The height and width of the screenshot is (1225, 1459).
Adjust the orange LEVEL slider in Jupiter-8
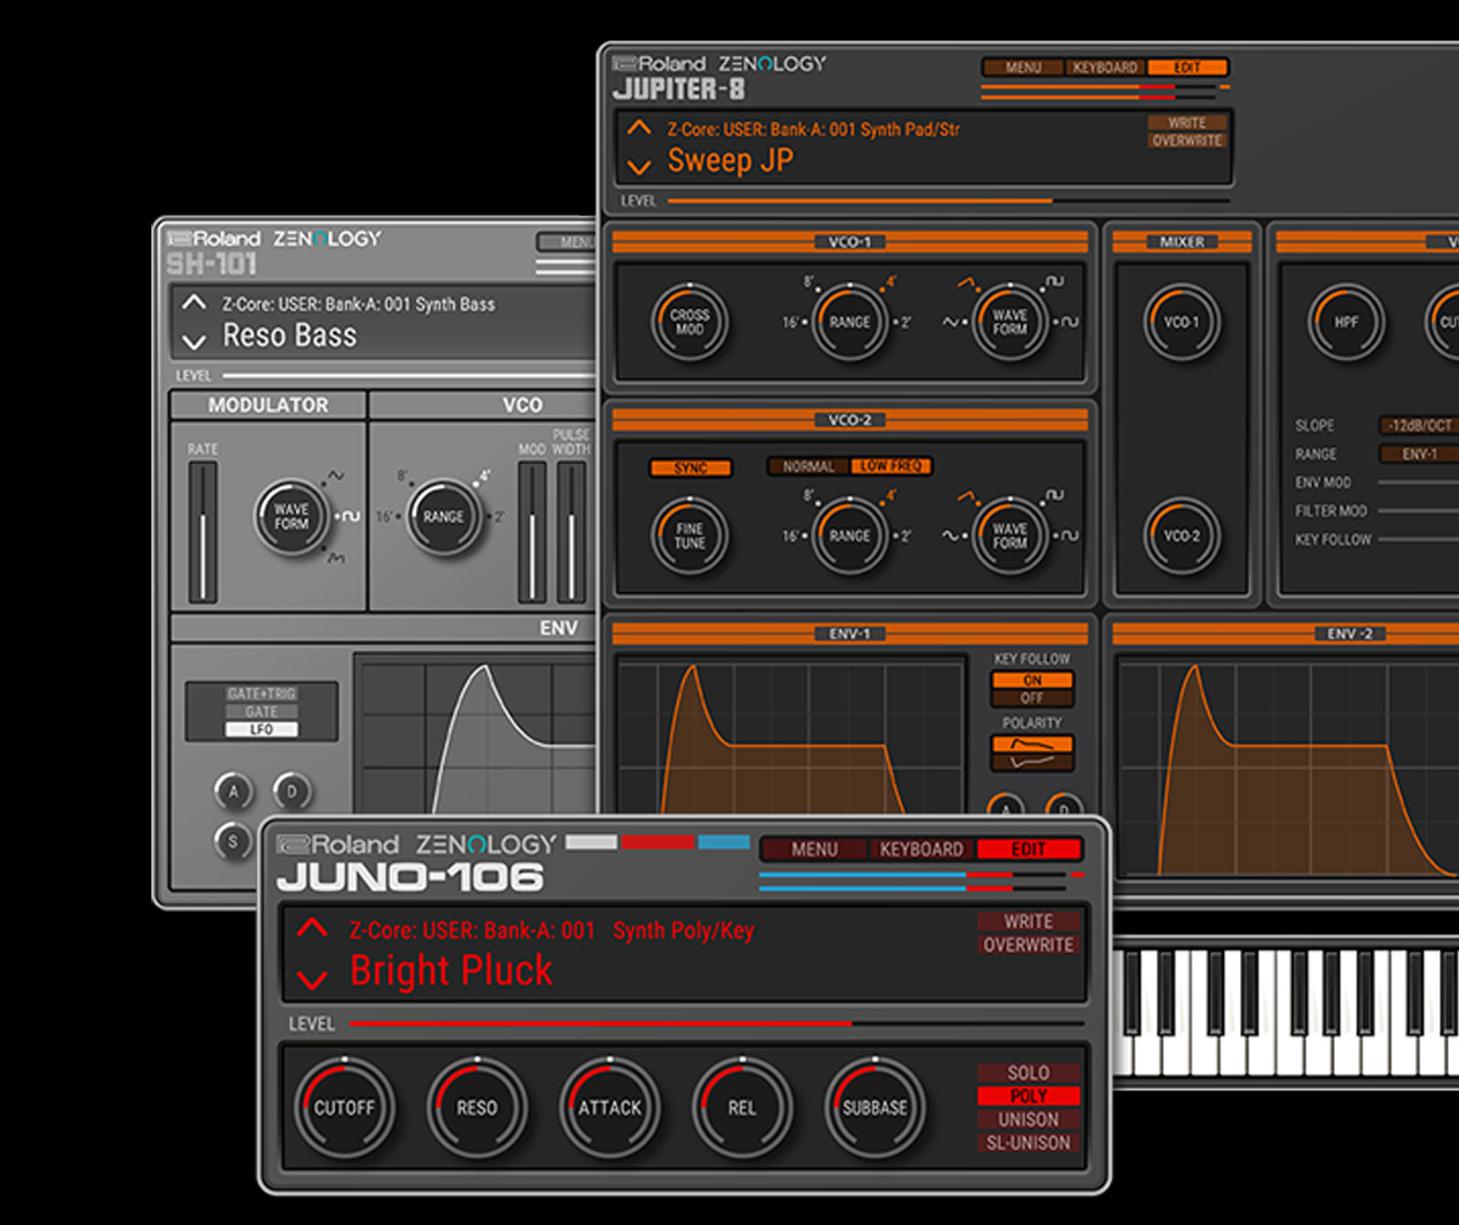(x=949, y=201)
